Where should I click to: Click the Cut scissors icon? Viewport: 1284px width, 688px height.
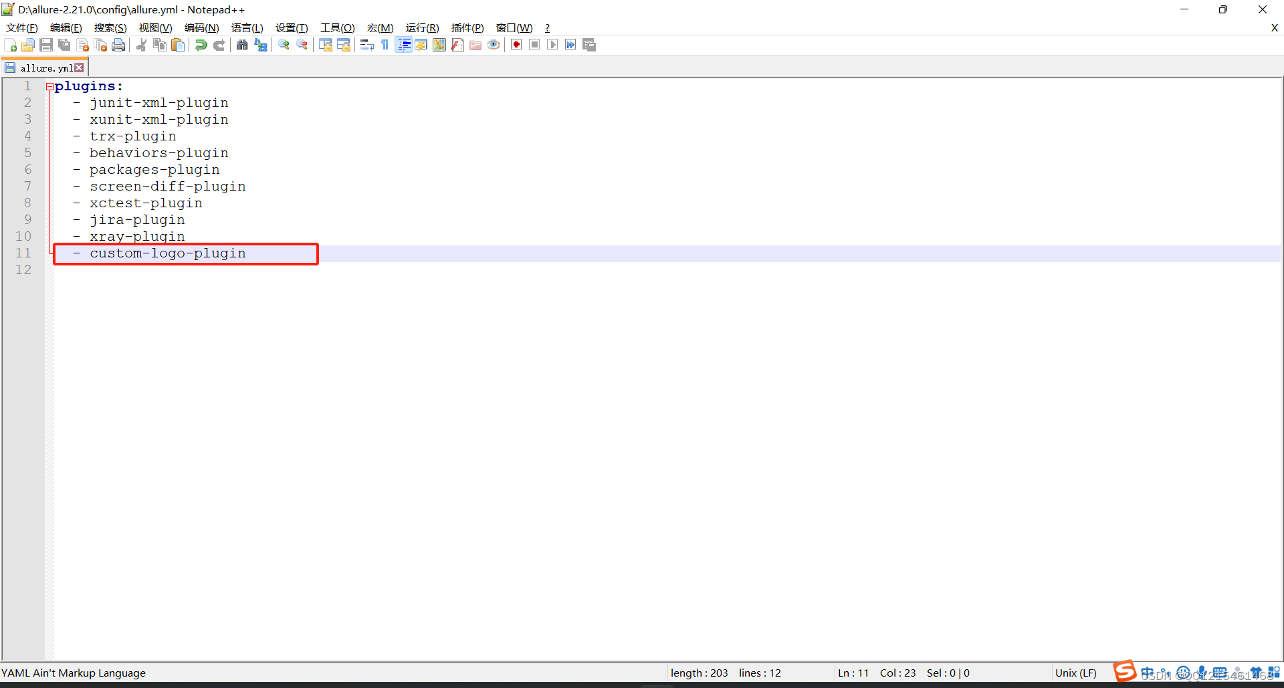click(141, 45)
